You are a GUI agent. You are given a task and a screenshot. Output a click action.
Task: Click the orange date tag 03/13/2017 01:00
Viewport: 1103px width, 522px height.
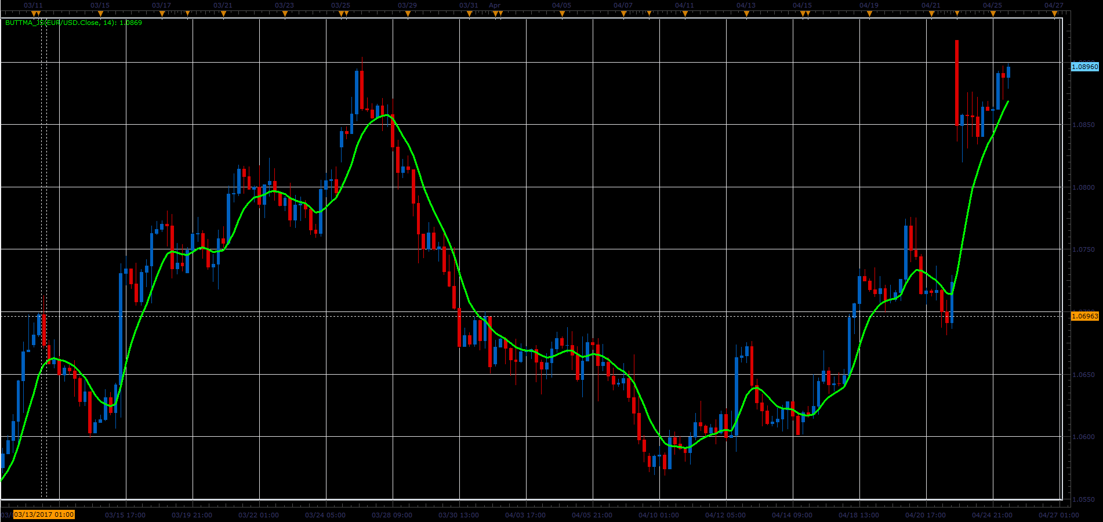tap(44, 514)
